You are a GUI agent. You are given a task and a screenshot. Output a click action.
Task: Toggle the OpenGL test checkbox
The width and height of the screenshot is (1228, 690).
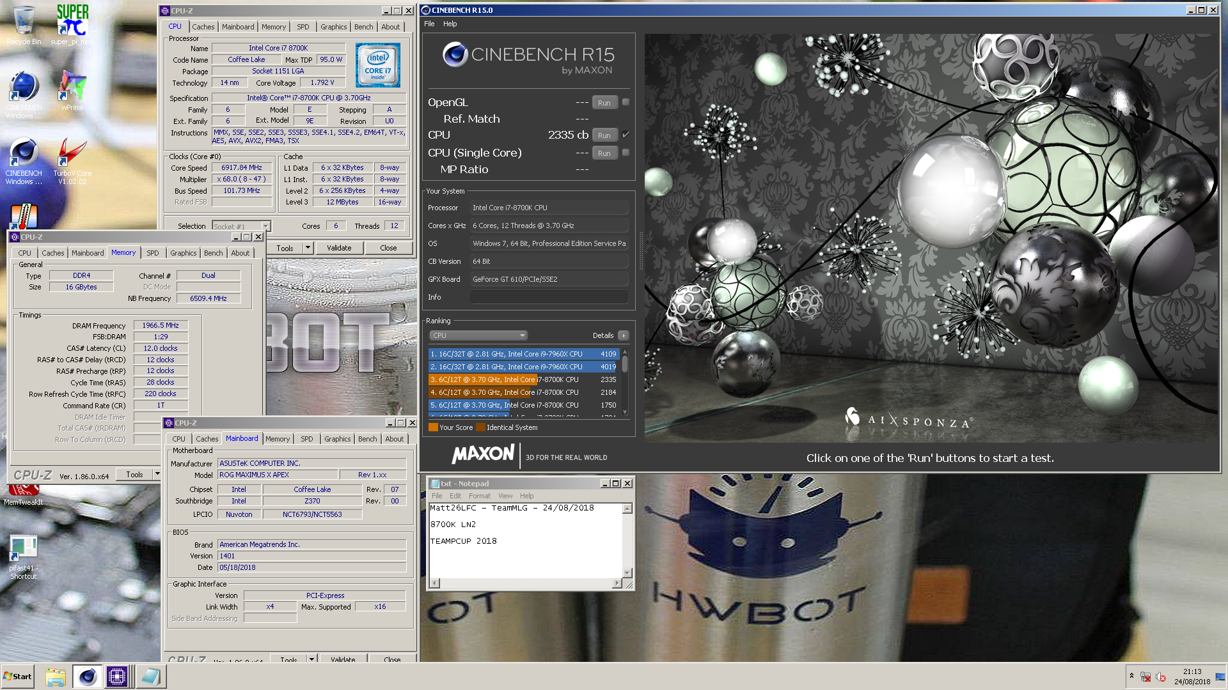626,102
